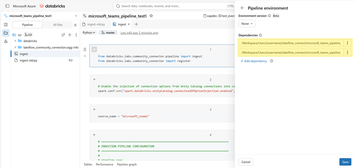355x168 pixels.
Task: Run cell 3 with the small triangle
Action: coord(94,109)
